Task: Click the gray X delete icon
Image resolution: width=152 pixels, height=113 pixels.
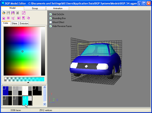Action: click(x=18, y=13)
